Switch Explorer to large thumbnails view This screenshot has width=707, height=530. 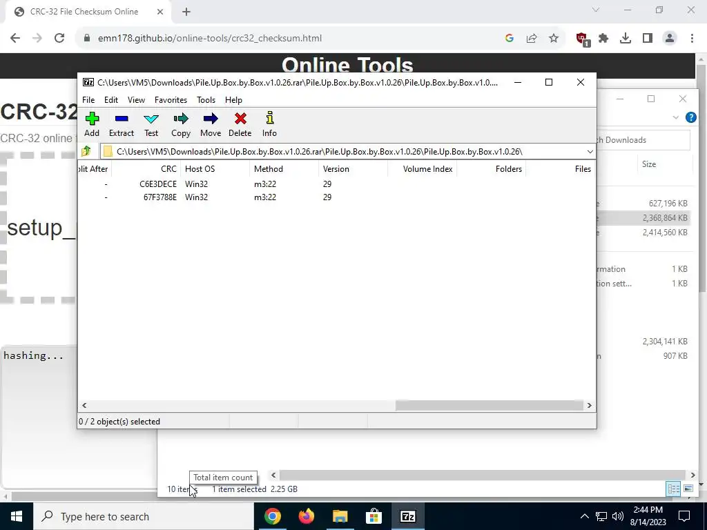pyautogui.click(x=688, y=489)
